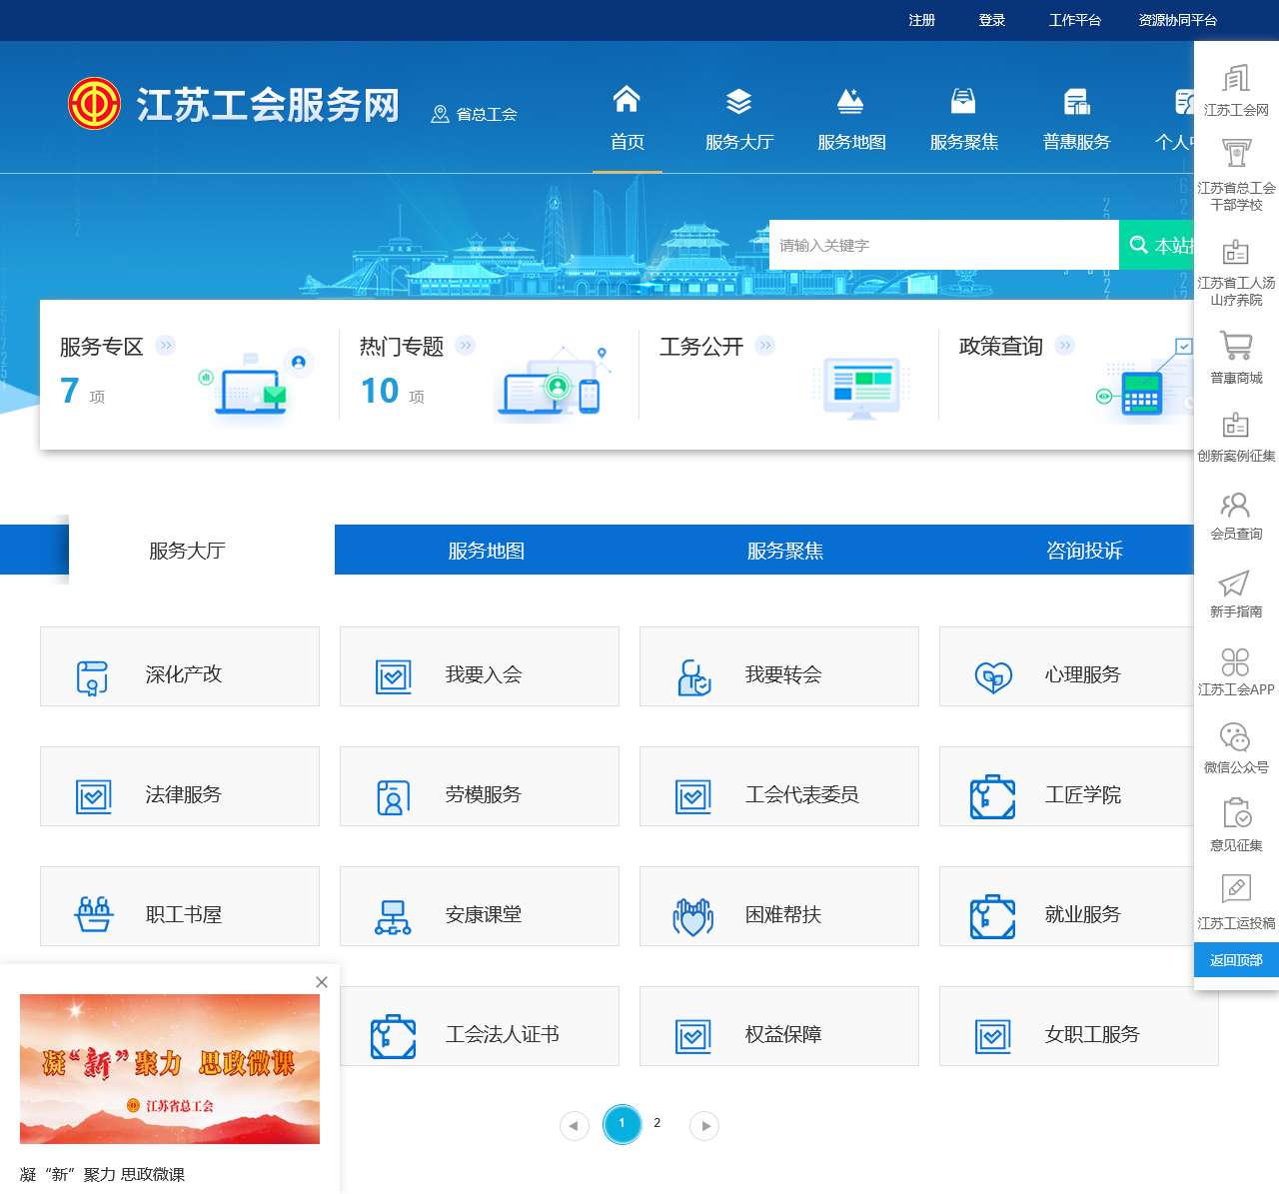1279x1194 pixels.
Task: Click the 服务地图 navigation icon
Action: coord(850,102)
